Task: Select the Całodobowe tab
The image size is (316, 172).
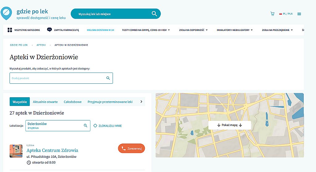Action: 73,102
